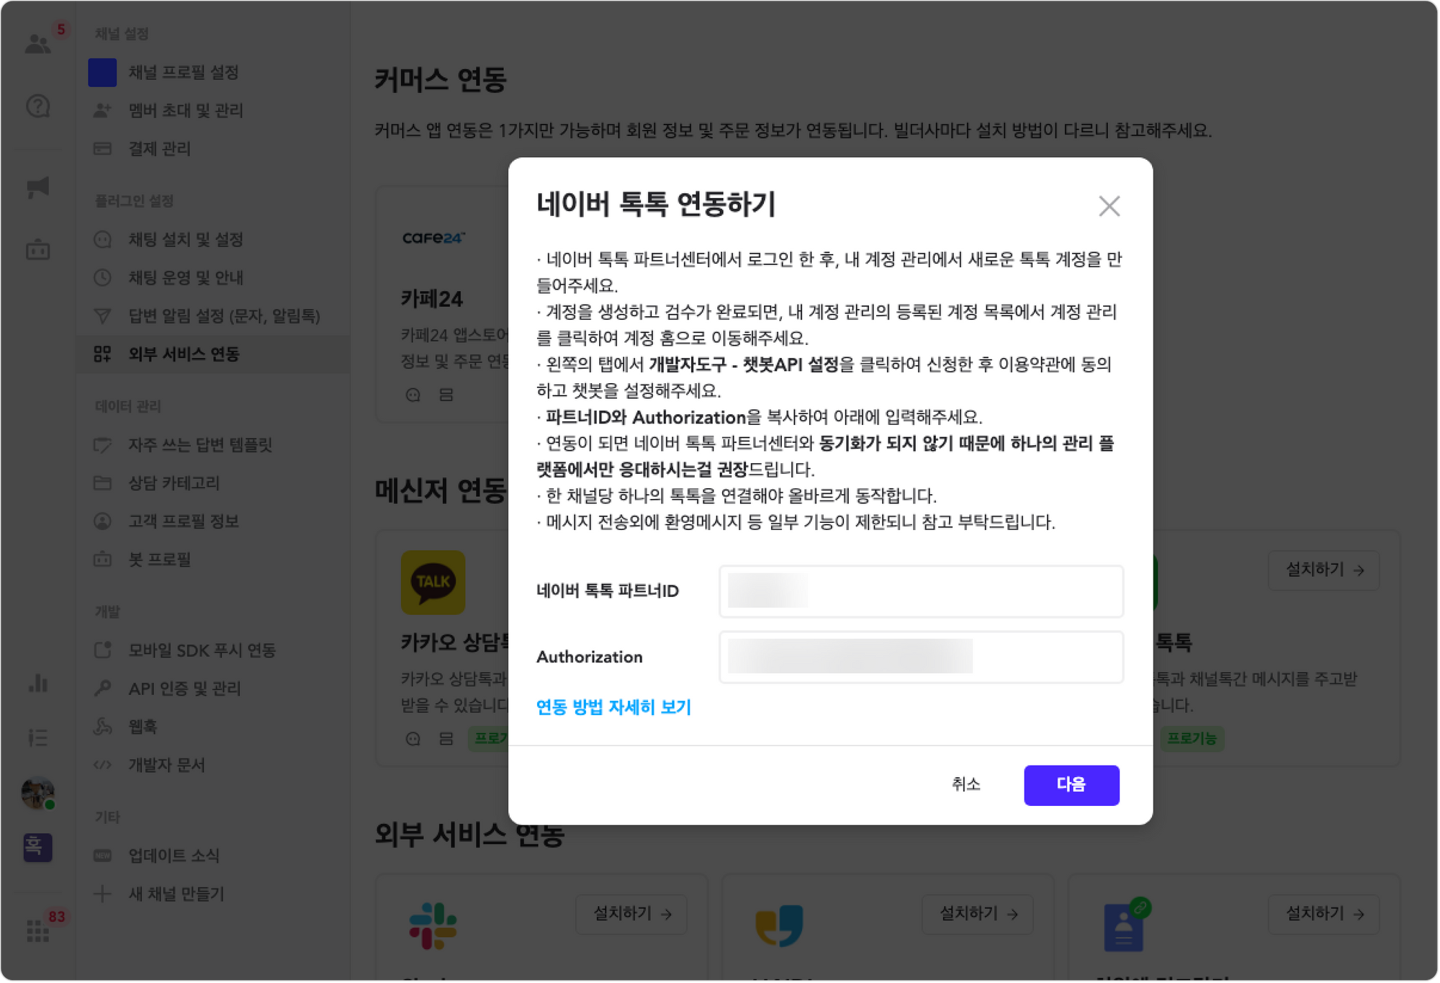Focus the 네이버 톡톡 파트너ID input field
The width and height of the screenshot is (1440, 983).
(920, 591)
